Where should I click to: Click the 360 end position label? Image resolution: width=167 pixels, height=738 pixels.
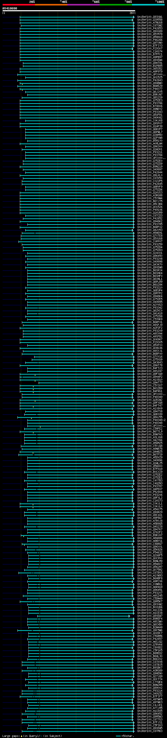click(x=132, y=13)
